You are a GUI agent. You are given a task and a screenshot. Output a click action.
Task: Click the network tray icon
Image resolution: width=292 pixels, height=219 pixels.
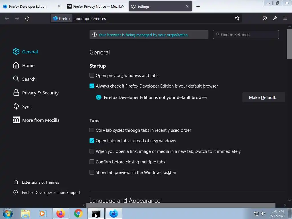[256, 214]
